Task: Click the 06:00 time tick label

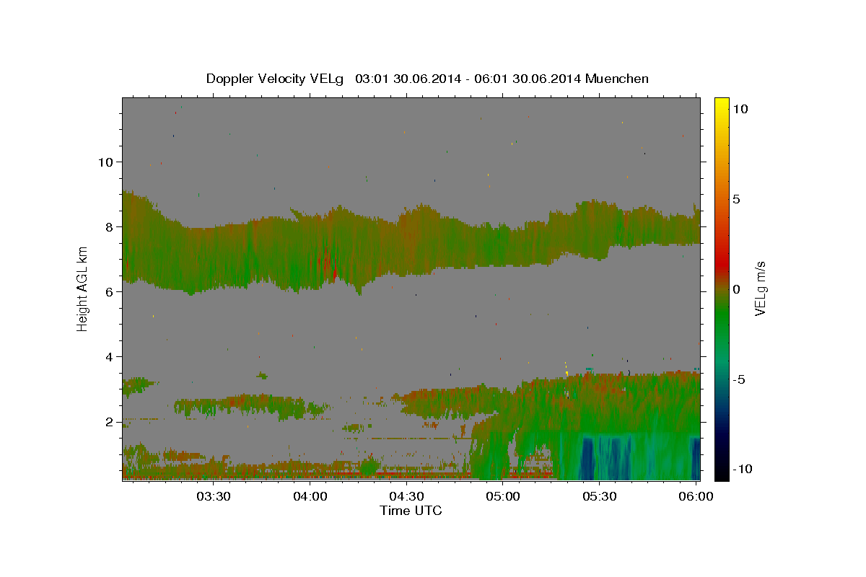Action: [x=696, y=497]
